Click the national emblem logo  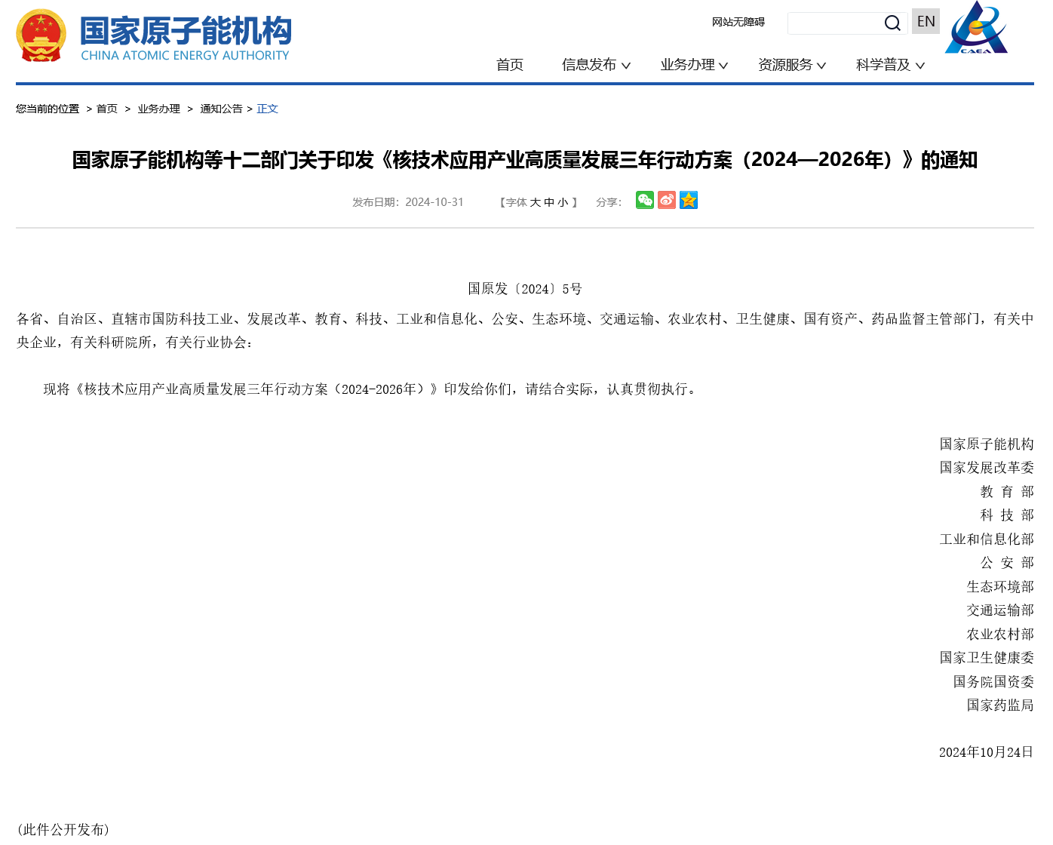[41, 35]
